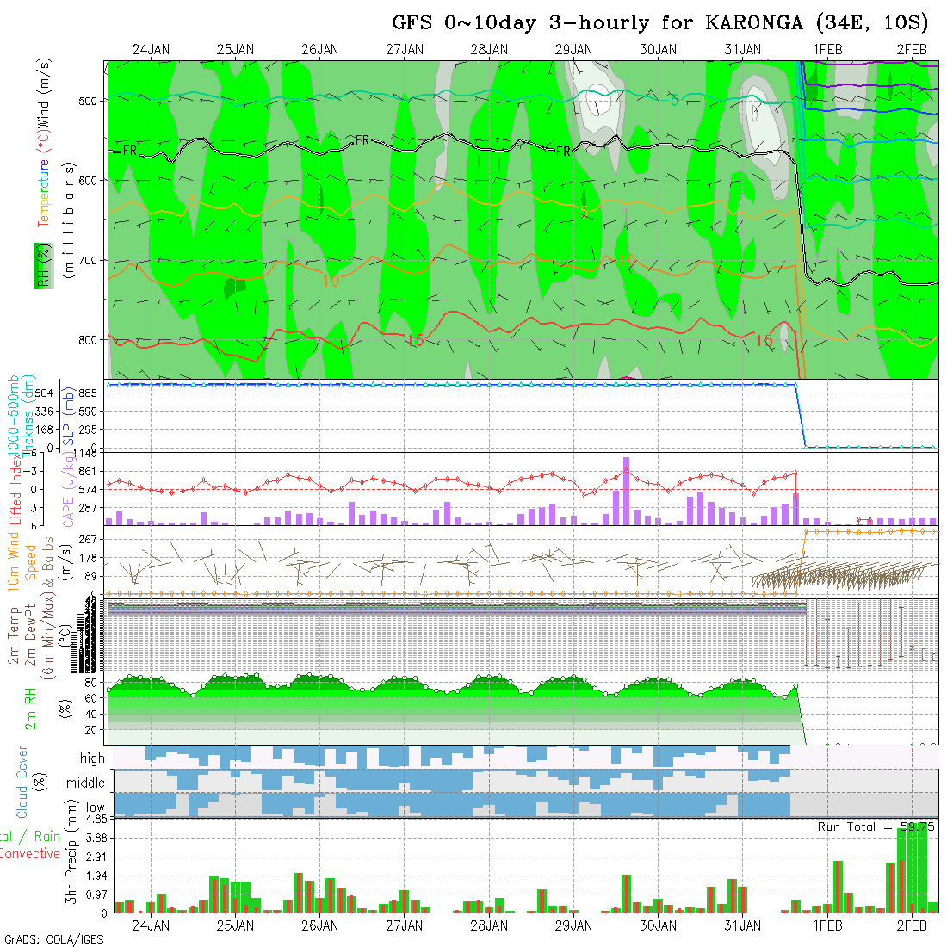Select the 1FEB label on the top date axis
The width and height of the screenshot is (947, 947).
point(826,50)
